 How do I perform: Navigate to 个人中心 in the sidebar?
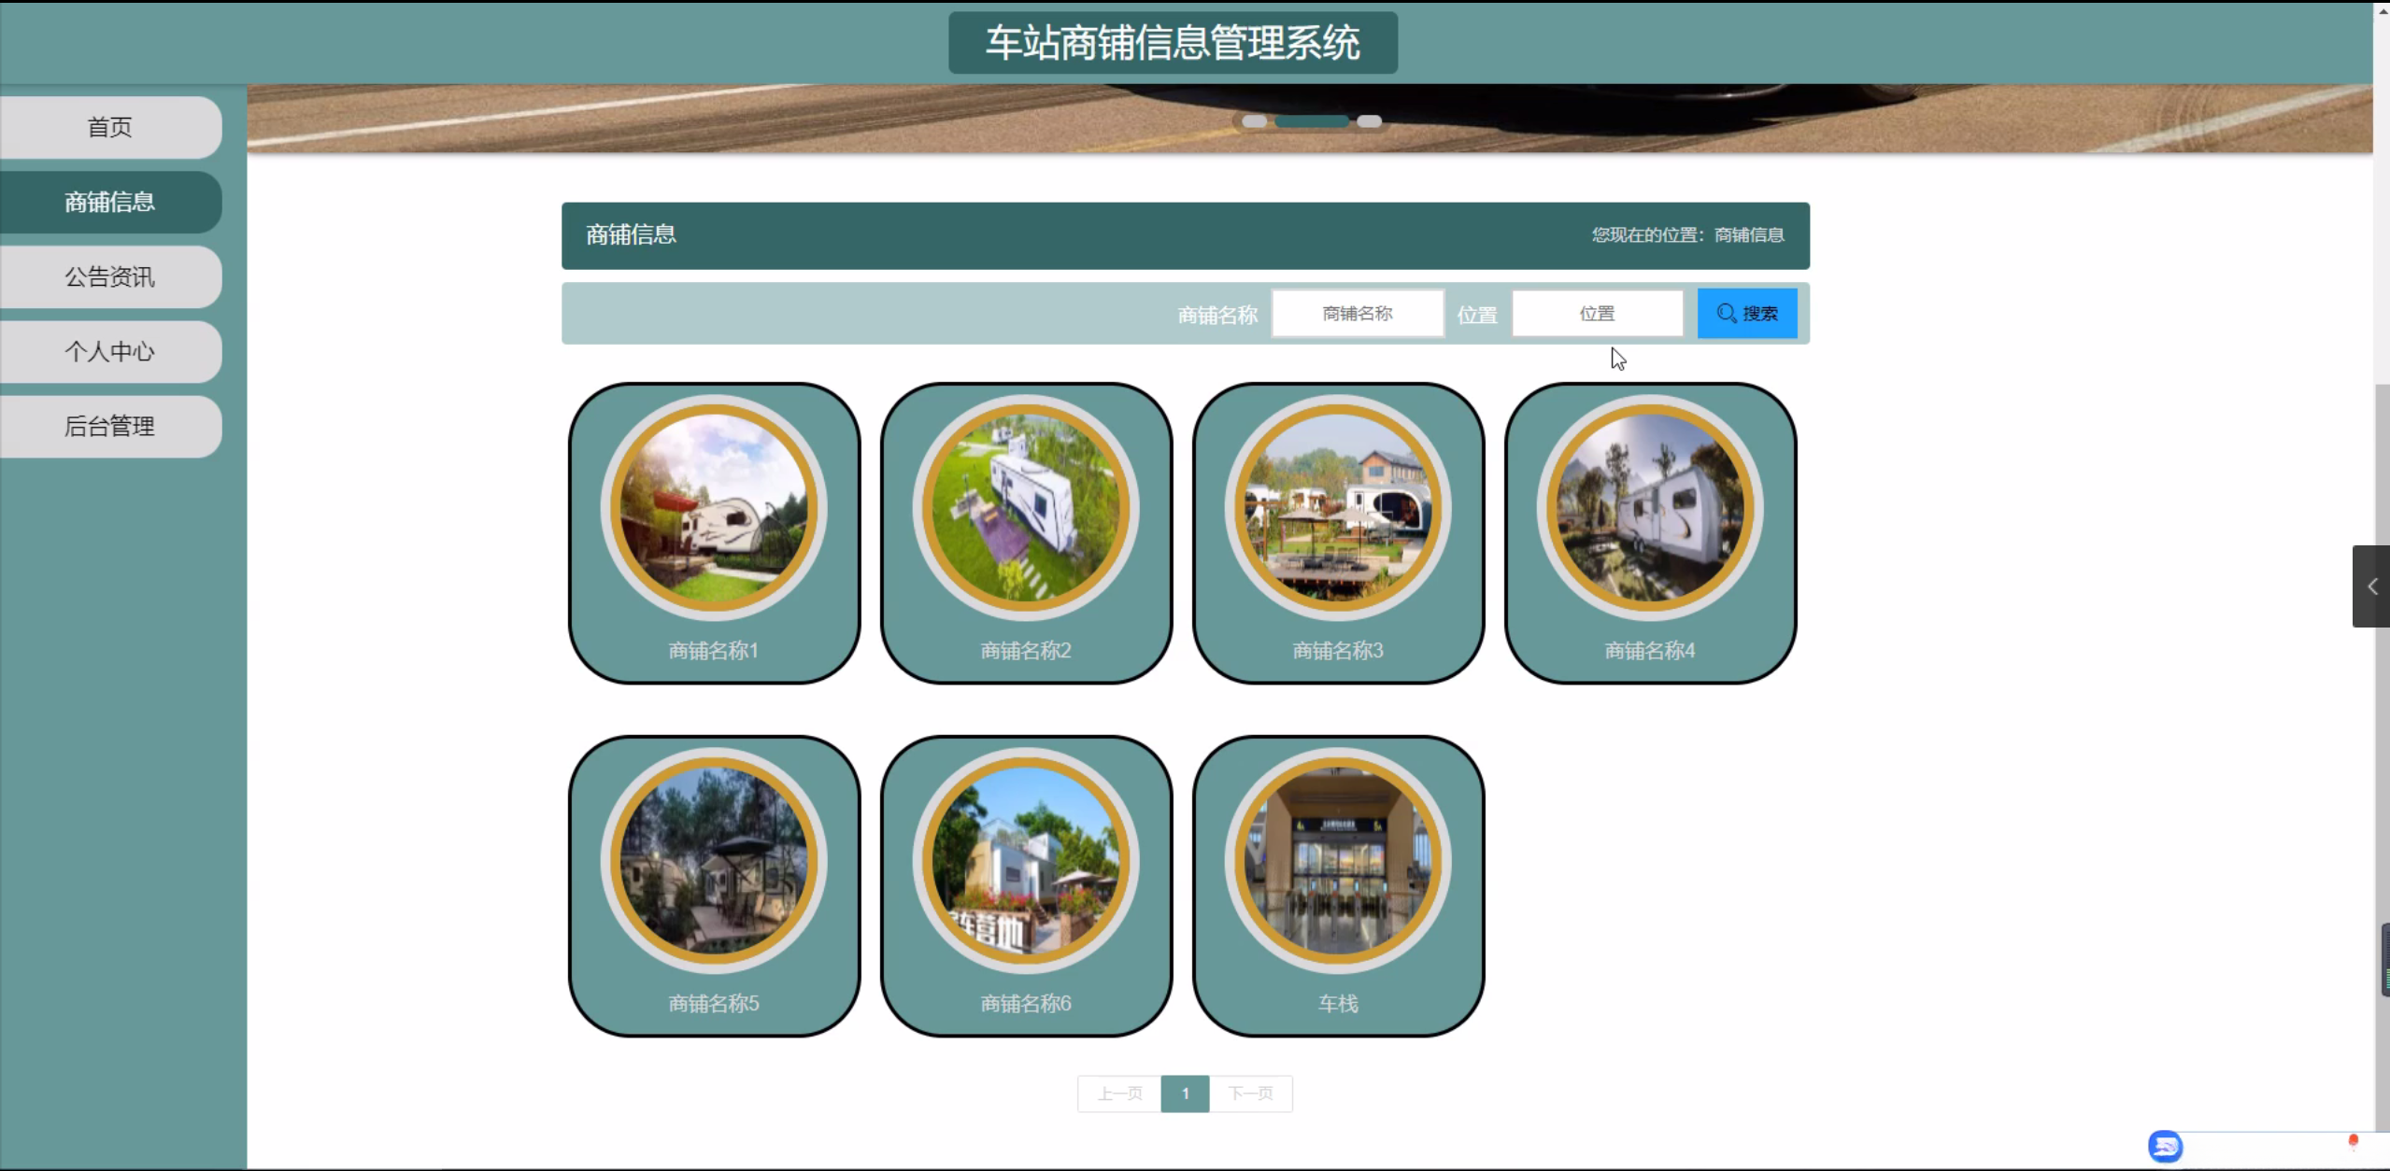pyautogui.click(x=110, y=351)
